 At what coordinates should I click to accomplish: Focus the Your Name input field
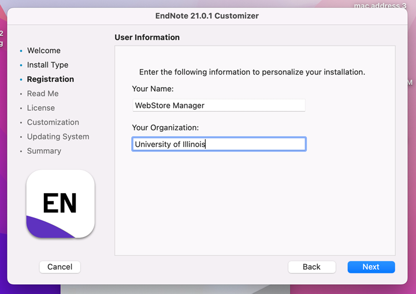click(219, 105)
